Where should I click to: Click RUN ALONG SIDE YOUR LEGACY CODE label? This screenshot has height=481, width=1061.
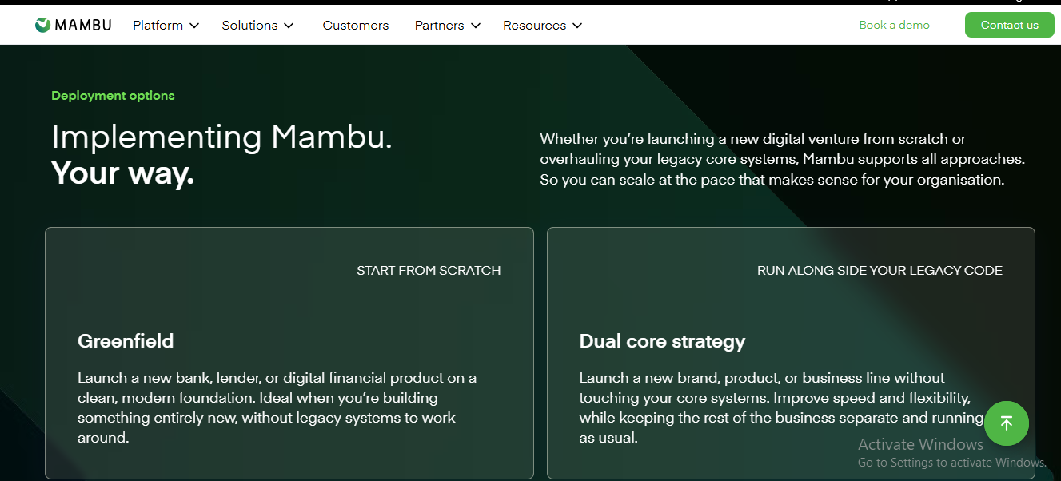(880, 271)
